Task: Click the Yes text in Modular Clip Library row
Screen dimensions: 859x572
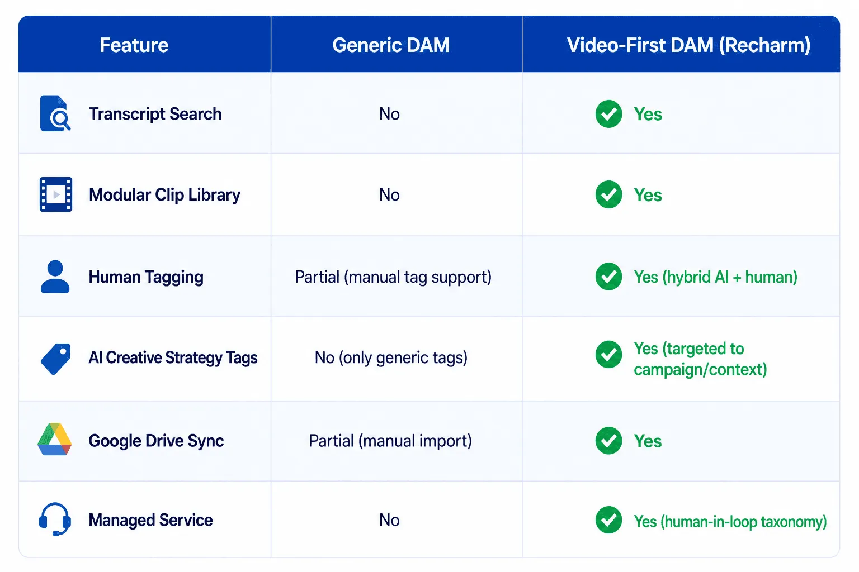Action: (x=648, y=196)
